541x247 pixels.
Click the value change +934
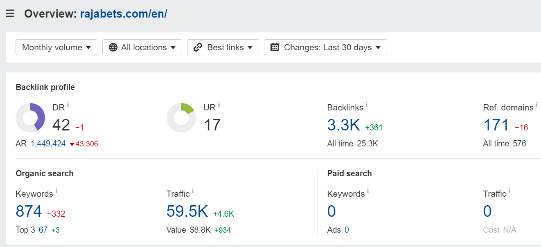tap(223, 230)
